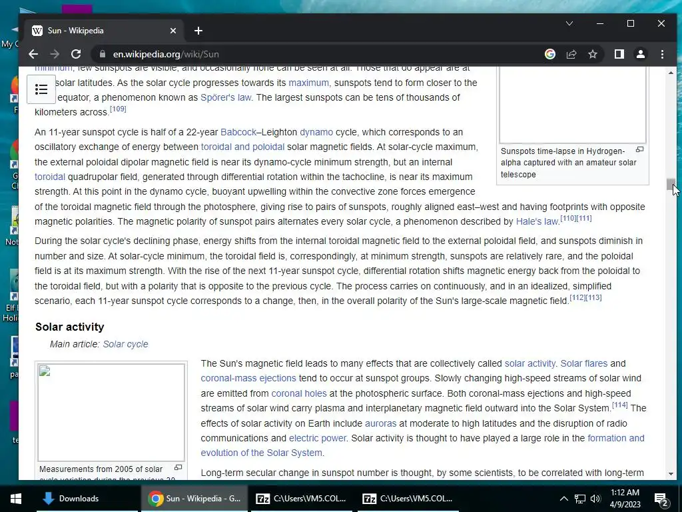Open network status tray icon

click(x=580, y=499)
